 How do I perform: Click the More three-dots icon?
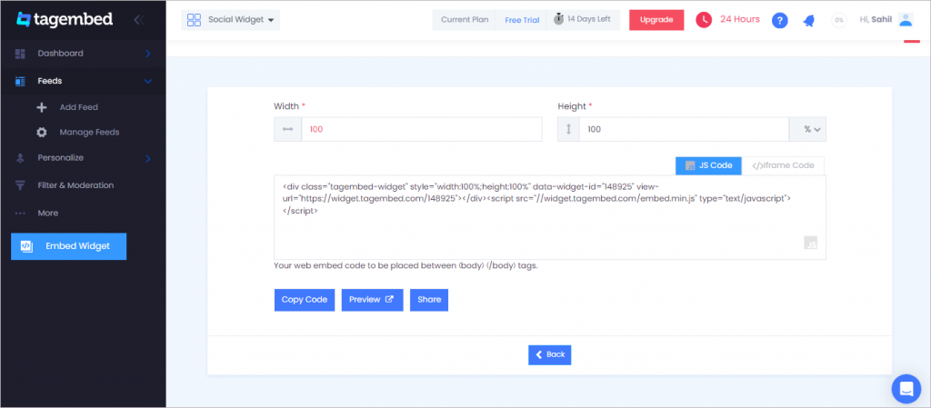point(20,213)
